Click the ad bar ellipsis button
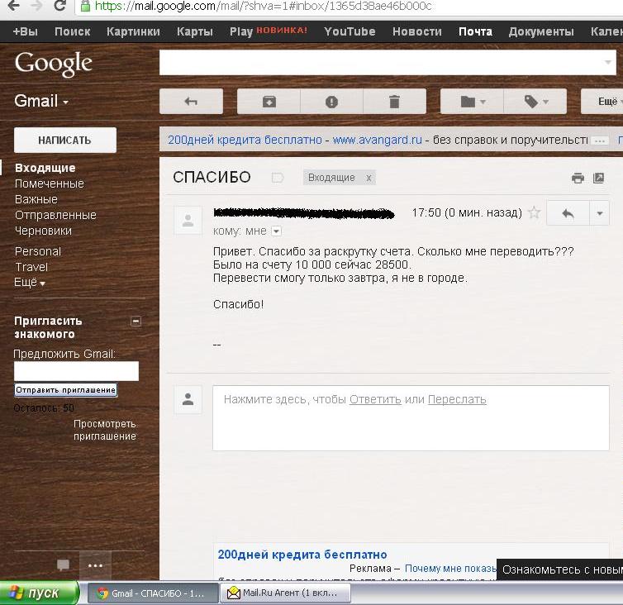Viewport: 623px width, 605px height. point(600,141)
